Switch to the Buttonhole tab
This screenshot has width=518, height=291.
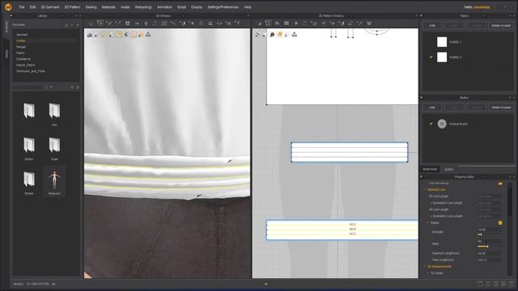coord(430,169)
